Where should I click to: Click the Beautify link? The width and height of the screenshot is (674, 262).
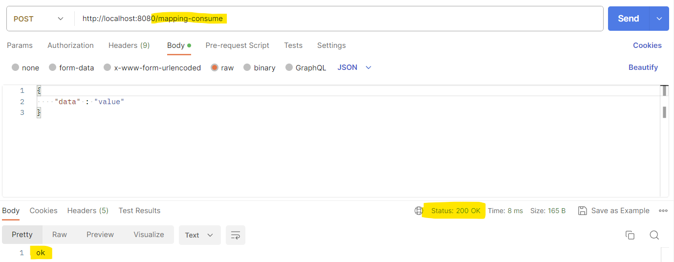pos(643,67)
